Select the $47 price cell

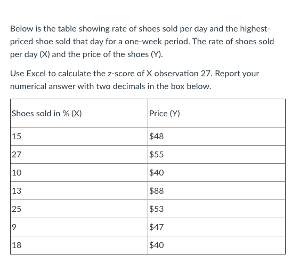(216, 227)
